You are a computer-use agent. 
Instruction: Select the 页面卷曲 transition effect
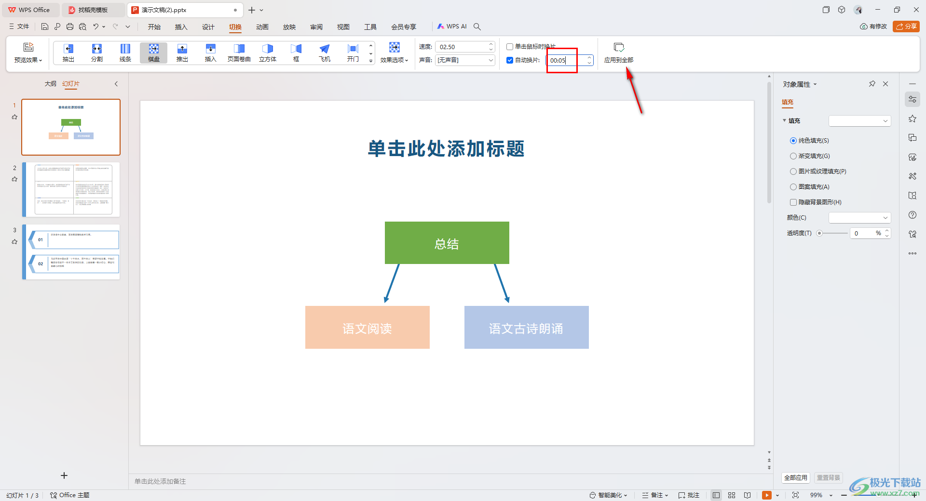click(239, 53)
